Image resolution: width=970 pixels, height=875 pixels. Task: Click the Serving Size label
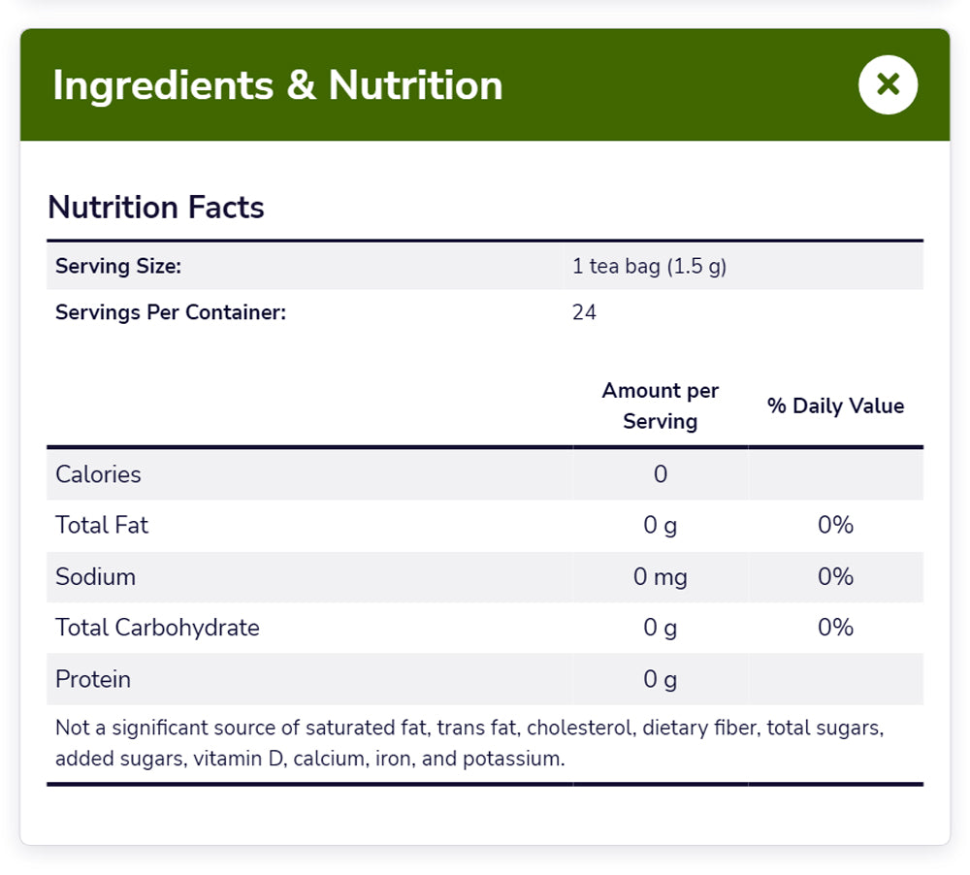click(118, 266)
